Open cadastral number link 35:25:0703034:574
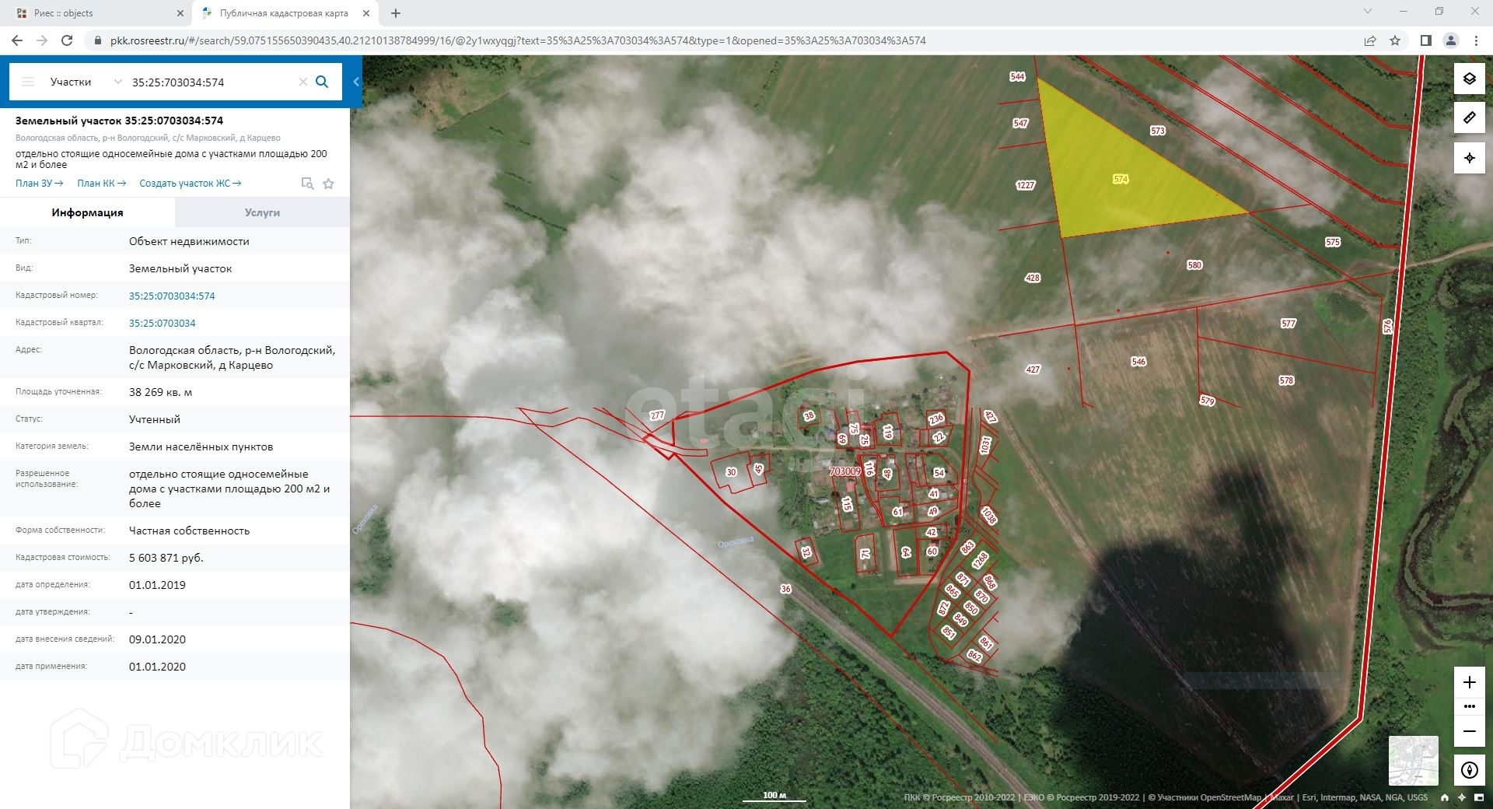 pyautogui.click(x=172, y=296)
